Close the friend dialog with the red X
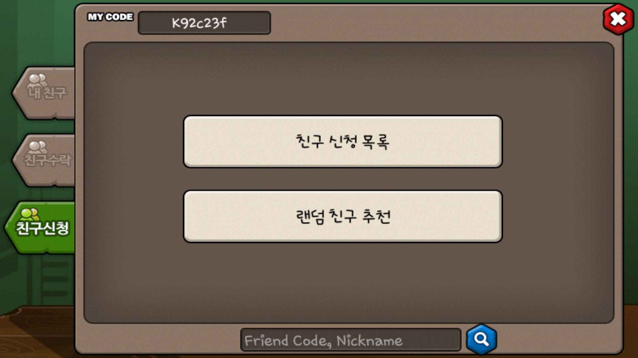 pyautogui.click(x=618, y=19)
